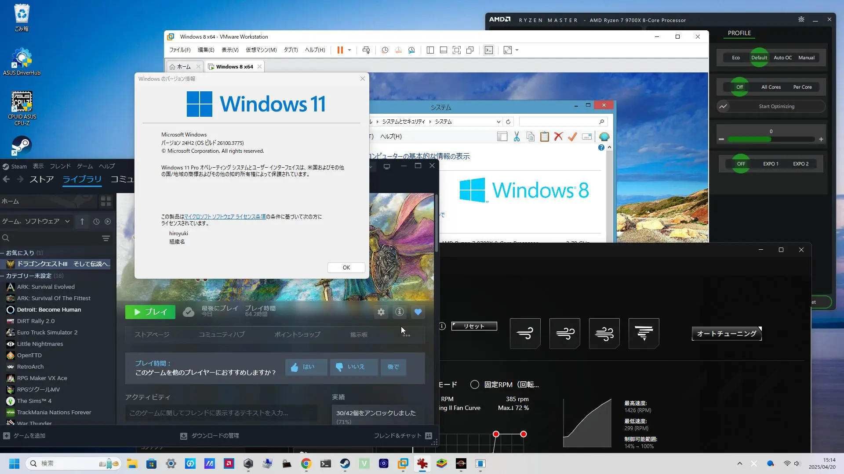Open Ryzen Master settings gear icon

coord(801,20)
